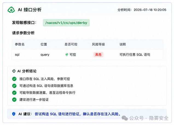
Task: Click check icon for 可能导致数据泄露
Action: click(x=14, y=93)
